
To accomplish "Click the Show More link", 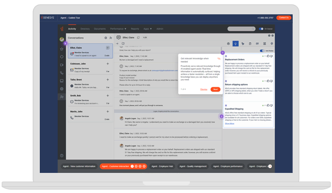I will coord(230,124).
